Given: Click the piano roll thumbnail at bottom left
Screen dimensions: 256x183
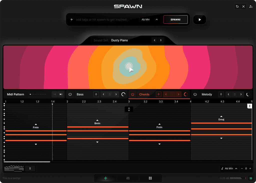Looking at the screenshot, I should pos(14,168).
